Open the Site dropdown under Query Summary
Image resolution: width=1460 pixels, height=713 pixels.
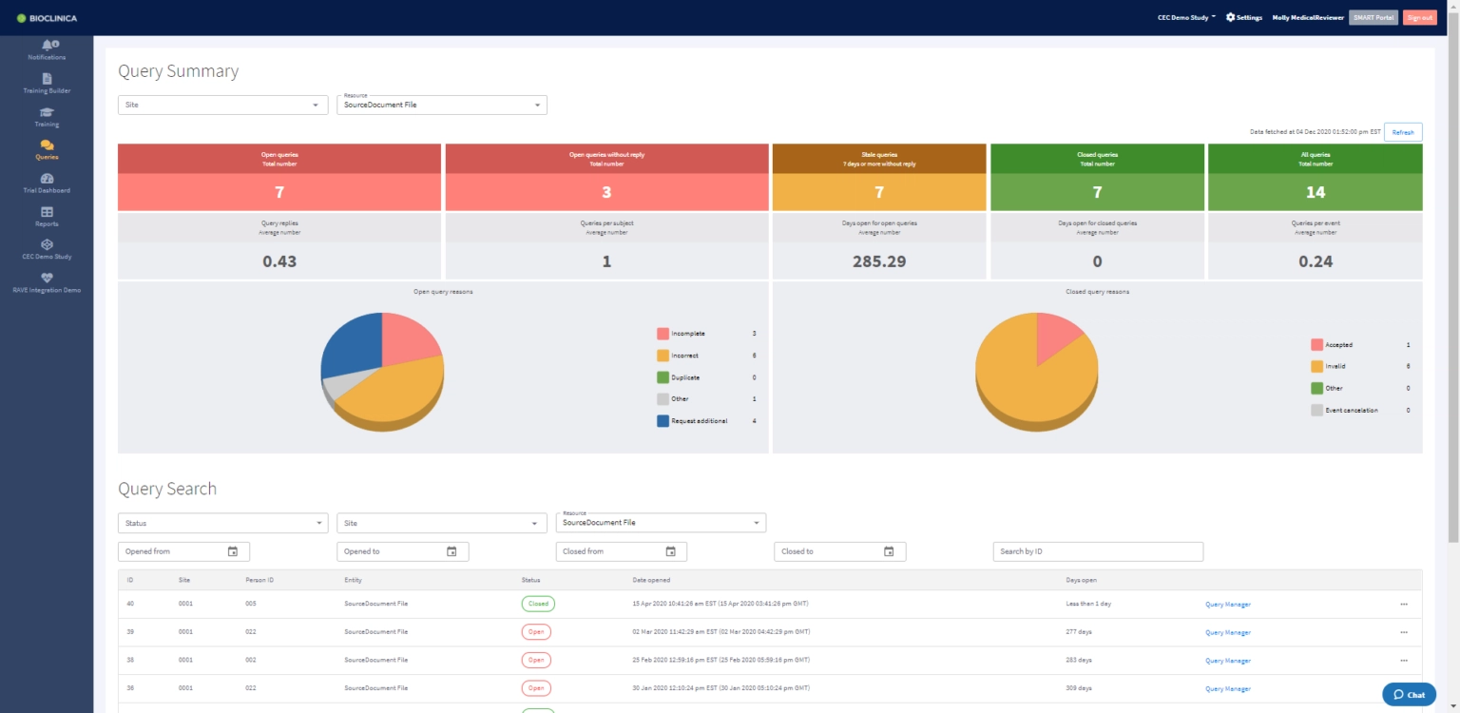(x=222, y=105)
